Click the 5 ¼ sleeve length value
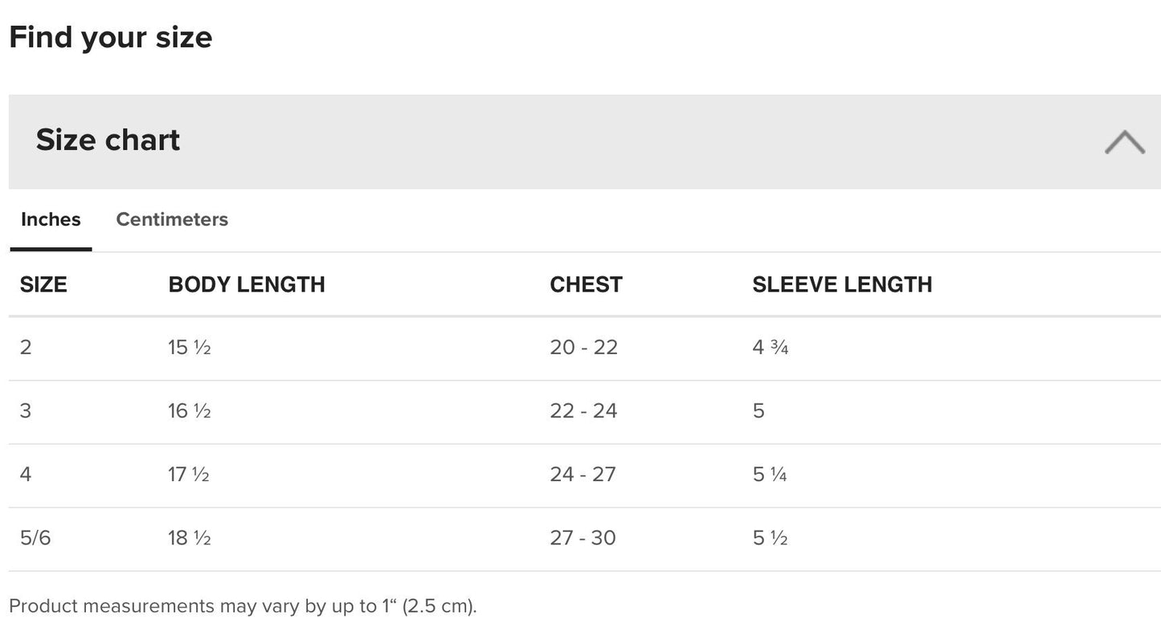1161x640 pixels. [x=770, y=475]
